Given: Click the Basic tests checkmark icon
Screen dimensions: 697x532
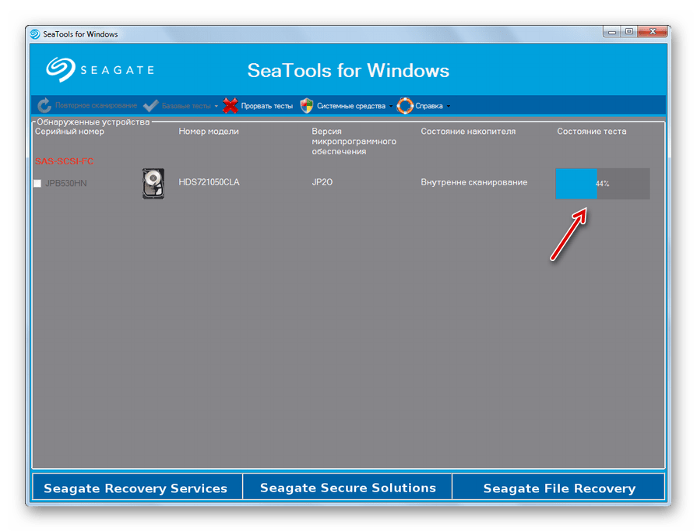Looking at the screenshot, I should point(151,106).
